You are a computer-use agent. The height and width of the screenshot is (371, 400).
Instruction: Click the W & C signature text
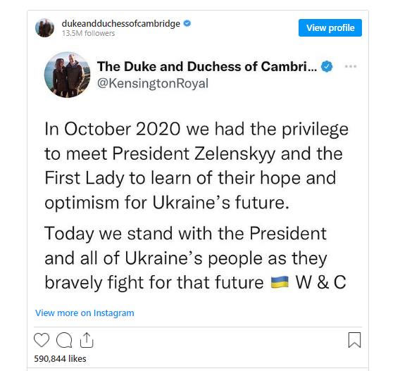[x=320, y=282]
